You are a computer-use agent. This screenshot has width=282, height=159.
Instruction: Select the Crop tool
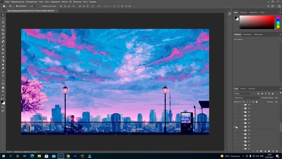click(x=3, y=30)
